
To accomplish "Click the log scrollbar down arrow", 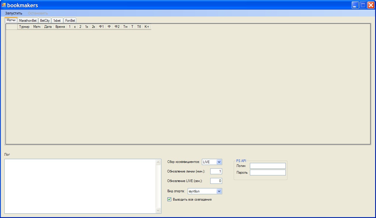I will [158, 210].
